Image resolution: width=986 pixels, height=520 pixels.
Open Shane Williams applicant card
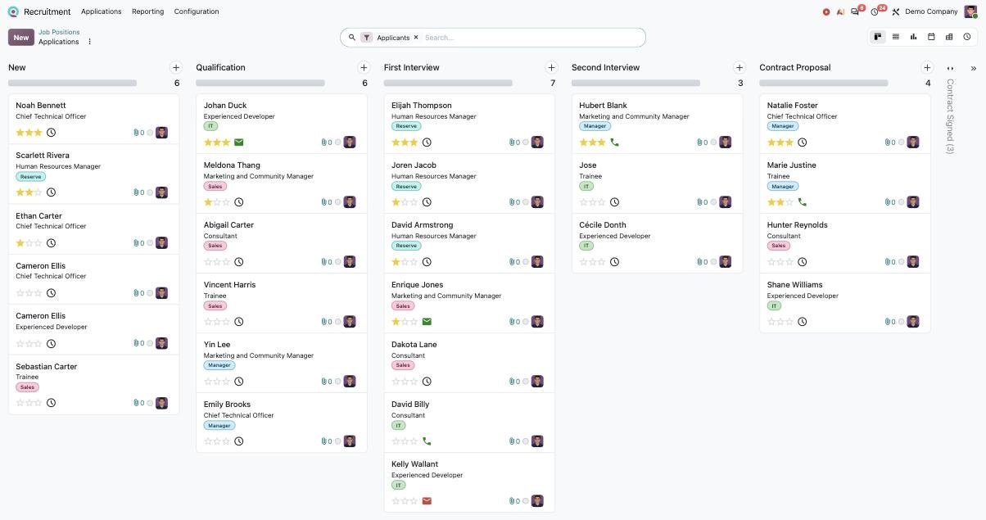pyautogui.click(x=845, y=303)
